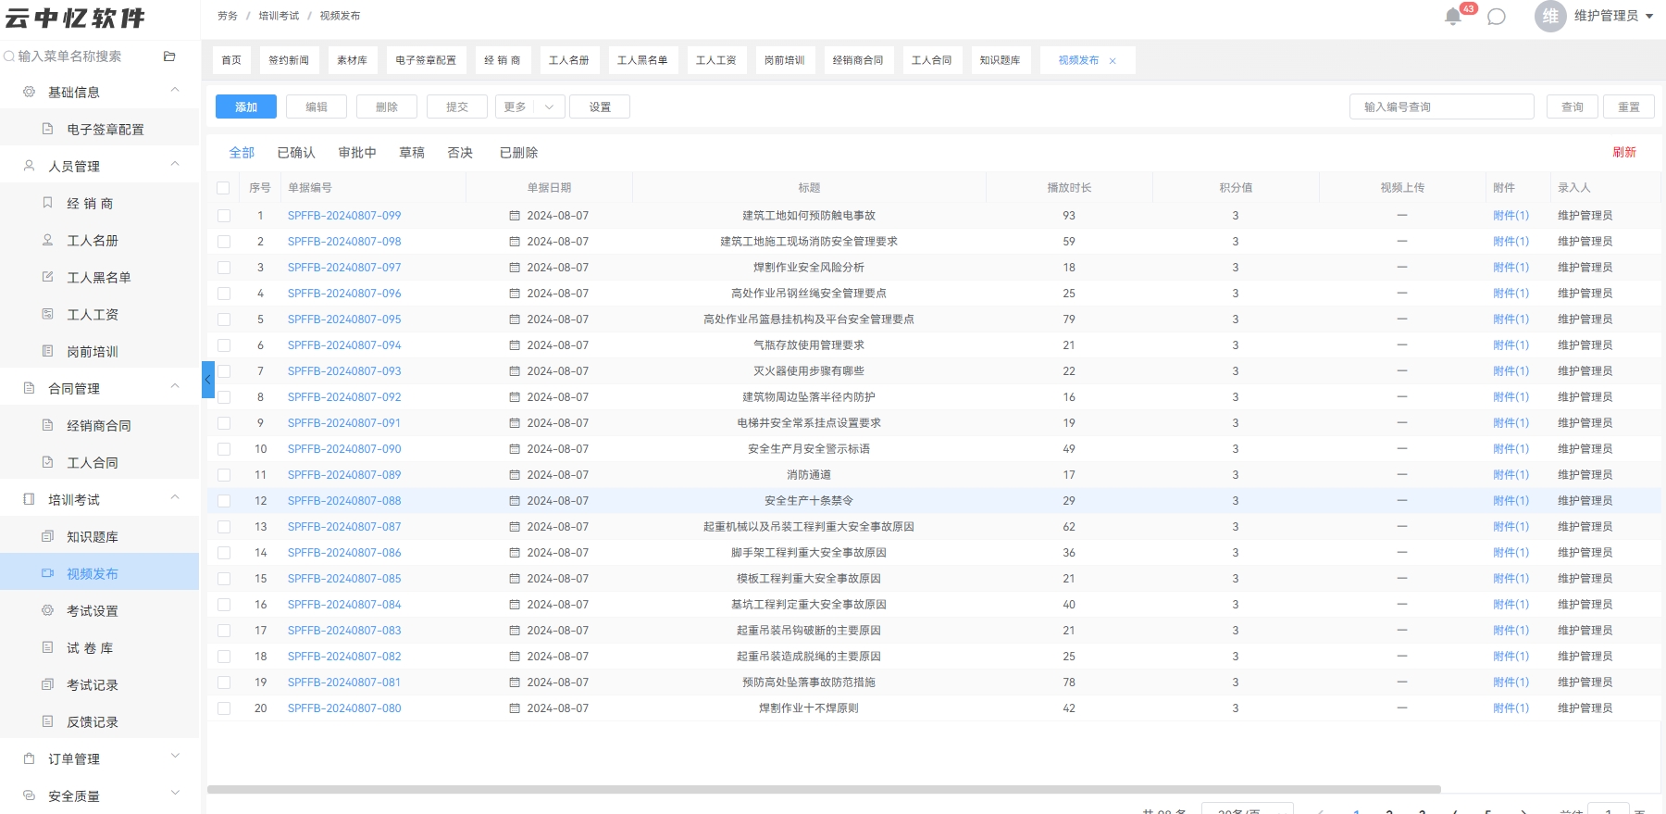Collapse the 培训考试 menu chevron
The width and height of the screenshot is (1666, 814).
(x=175, y=497)
